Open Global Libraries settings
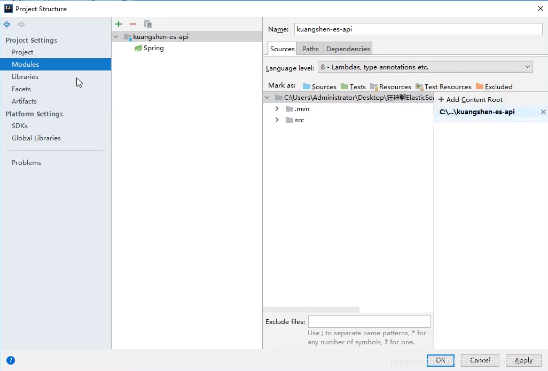548x371 pixels. (36, 138)
